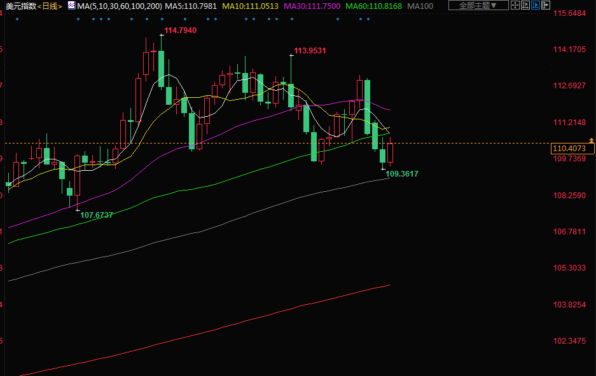
Task: Click the 美元指数 symbol title
Action: click(x=20, y=6)
